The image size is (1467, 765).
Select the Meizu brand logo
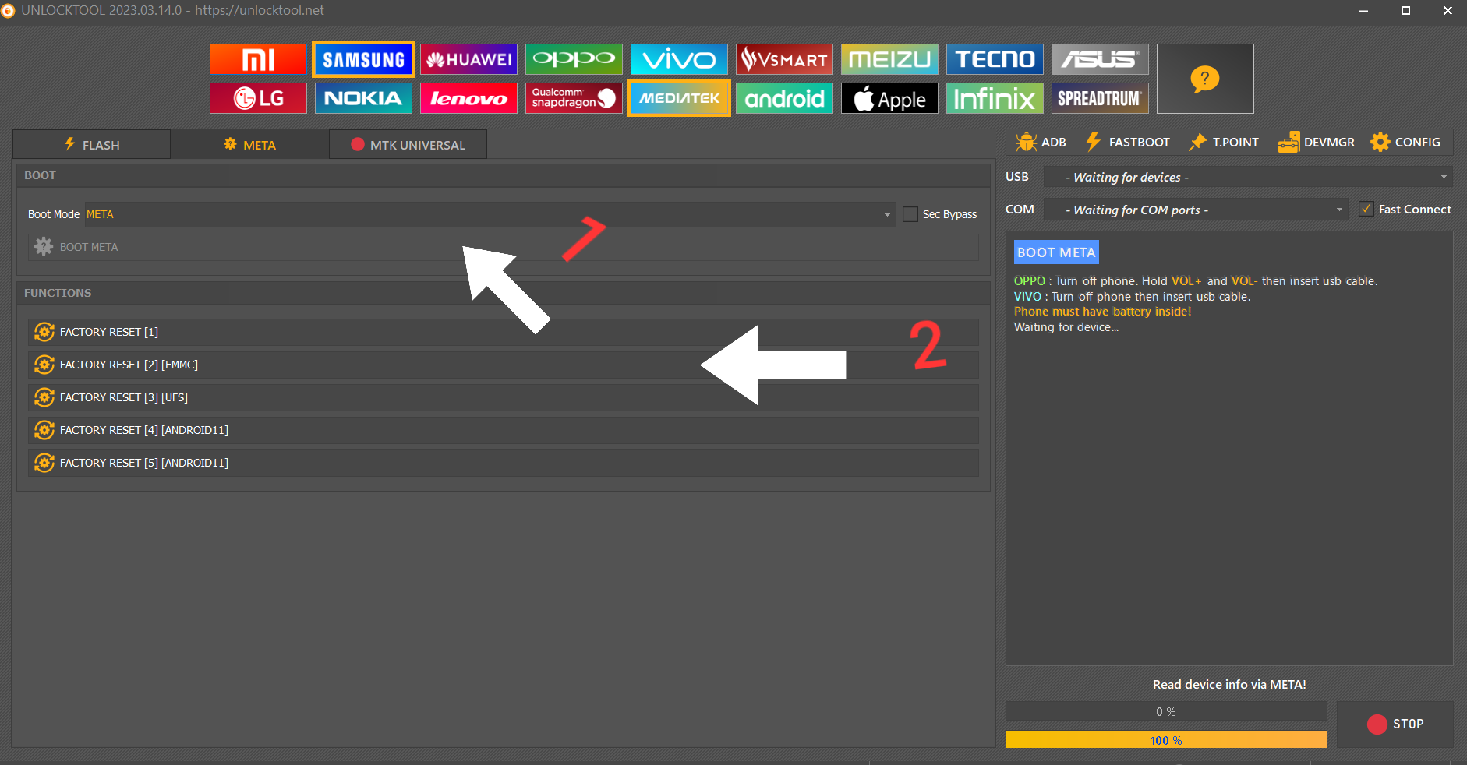889,59
